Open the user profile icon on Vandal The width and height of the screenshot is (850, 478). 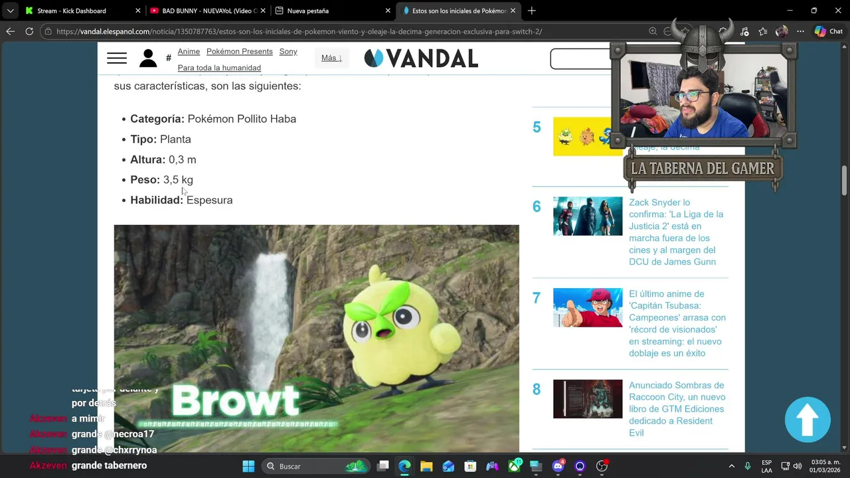148,58
